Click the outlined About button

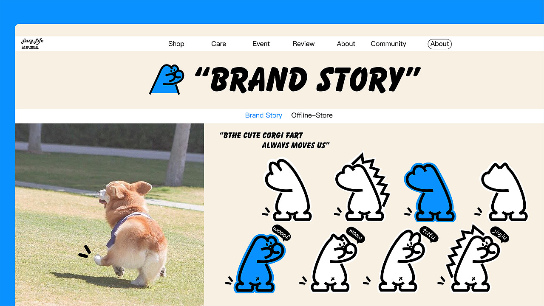pyautogui.click(x=439, y=44)
